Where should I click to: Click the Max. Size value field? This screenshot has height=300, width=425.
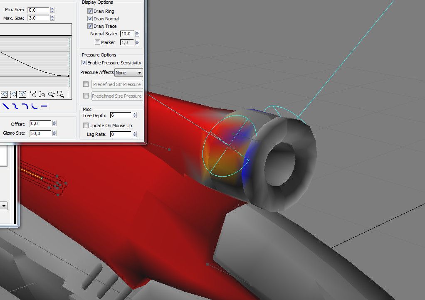tap(38, 18)
